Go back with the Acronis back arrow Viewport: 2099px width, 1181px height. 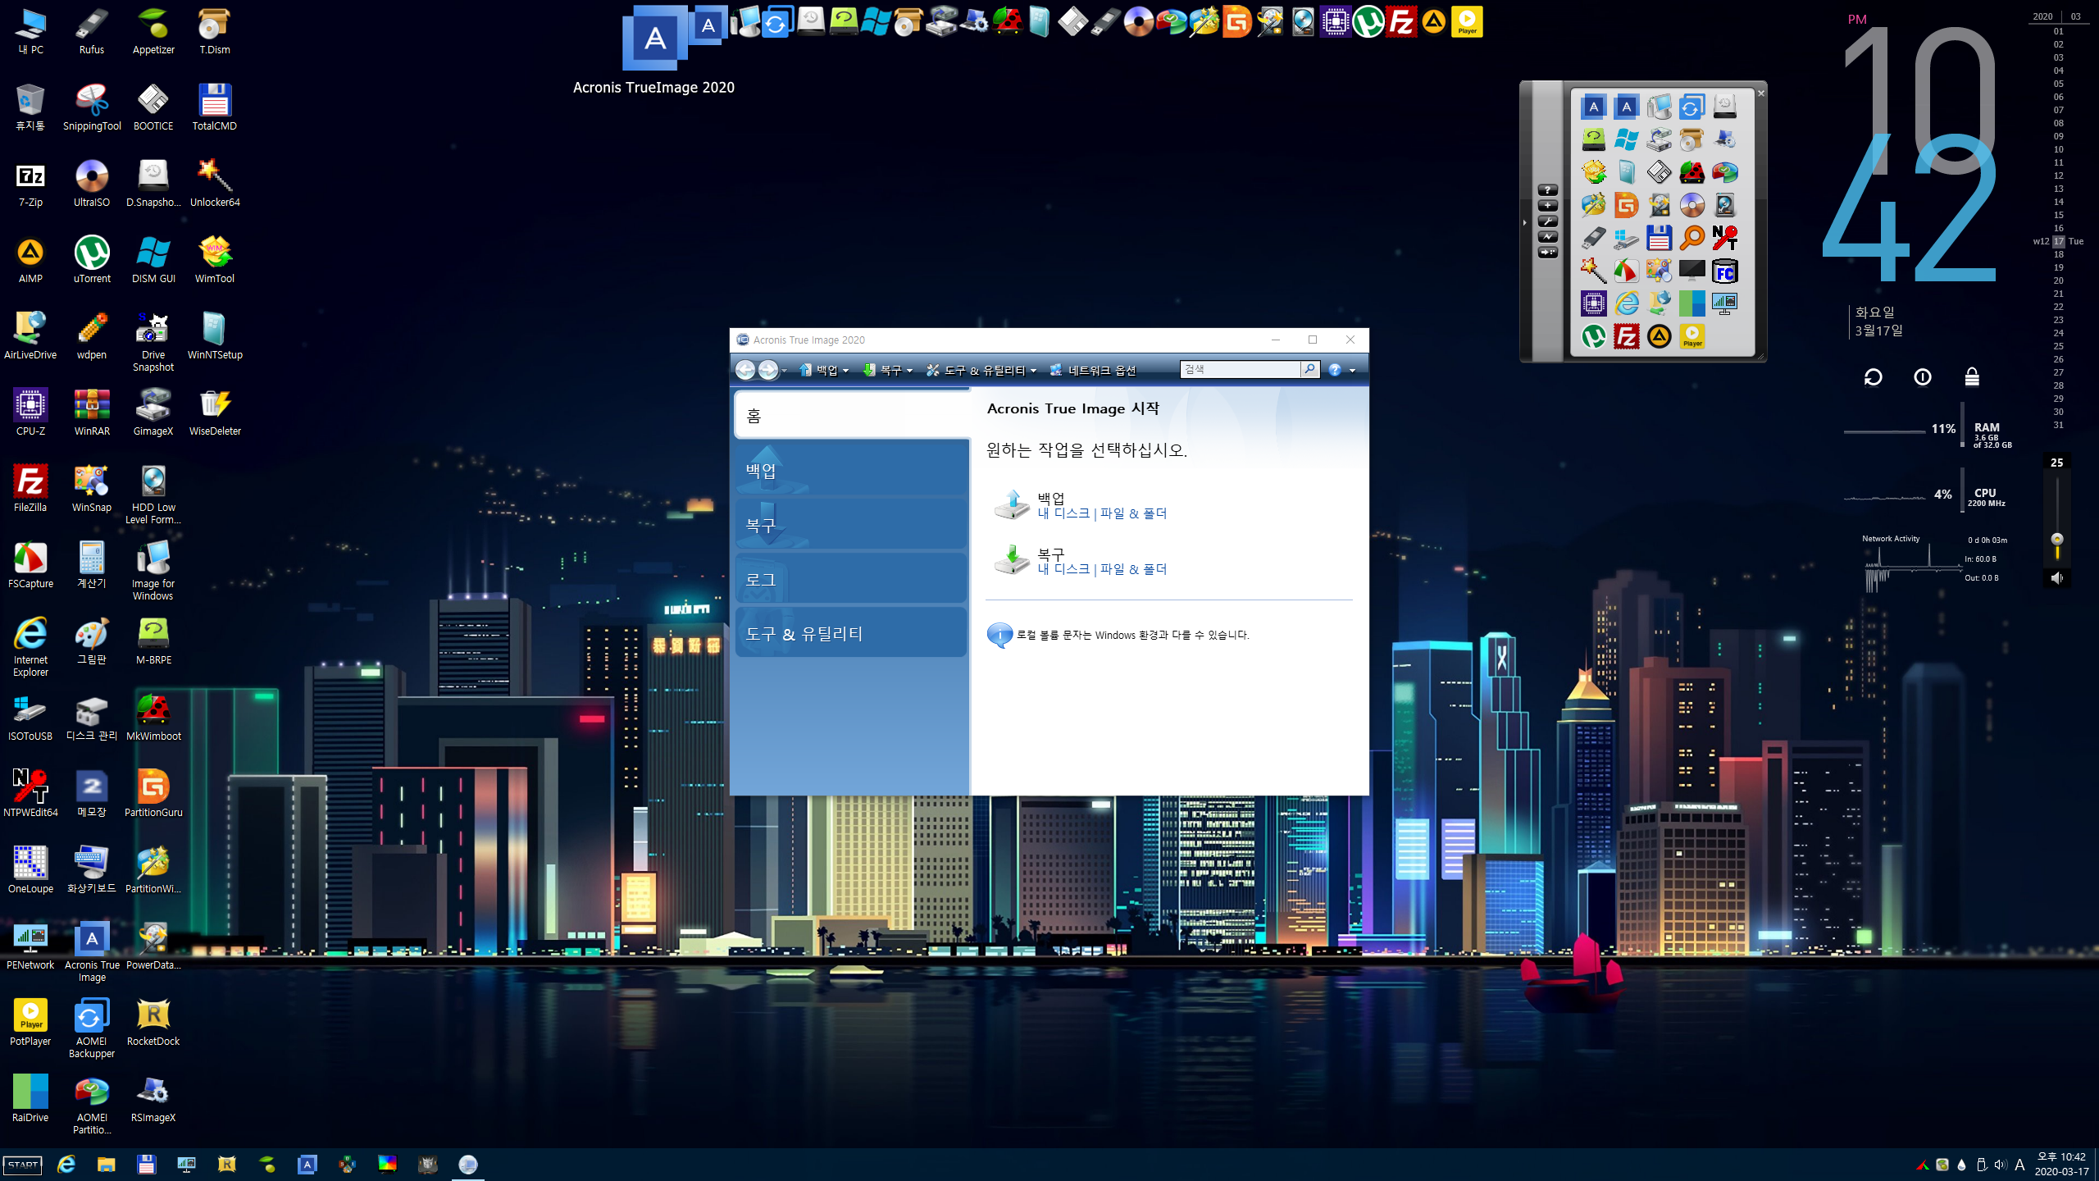744,370
